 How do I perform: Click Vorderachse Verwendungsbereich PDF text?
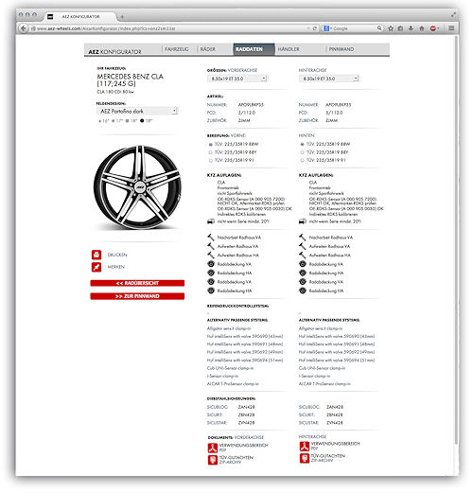pyautogui.click(x=243, y=448)
